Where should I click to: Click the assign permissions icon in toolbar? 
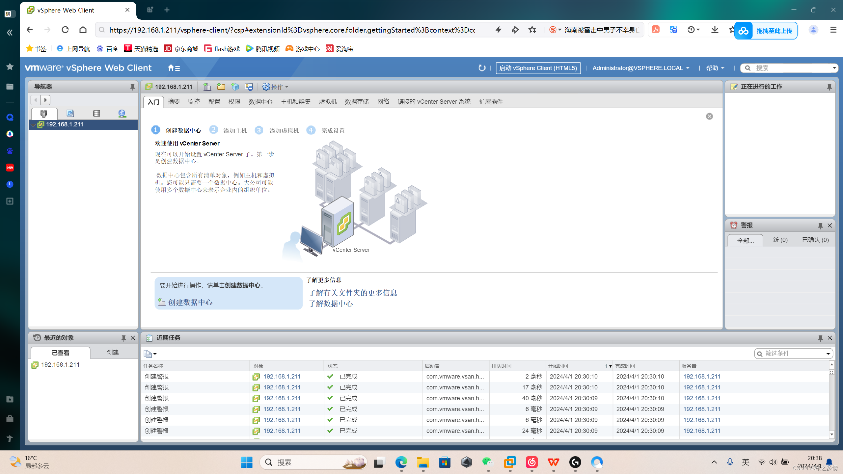249,87
